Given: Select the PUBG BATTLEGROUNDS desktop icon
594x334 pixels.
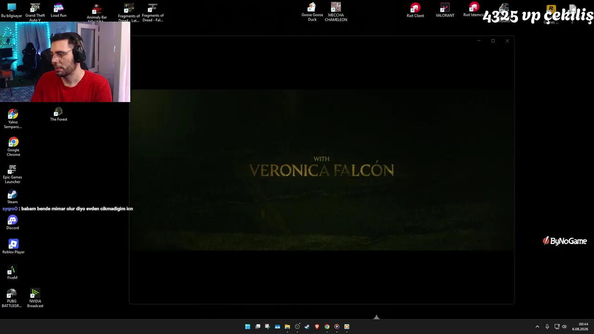Looking at the screenshot, I should pos(12,298).
